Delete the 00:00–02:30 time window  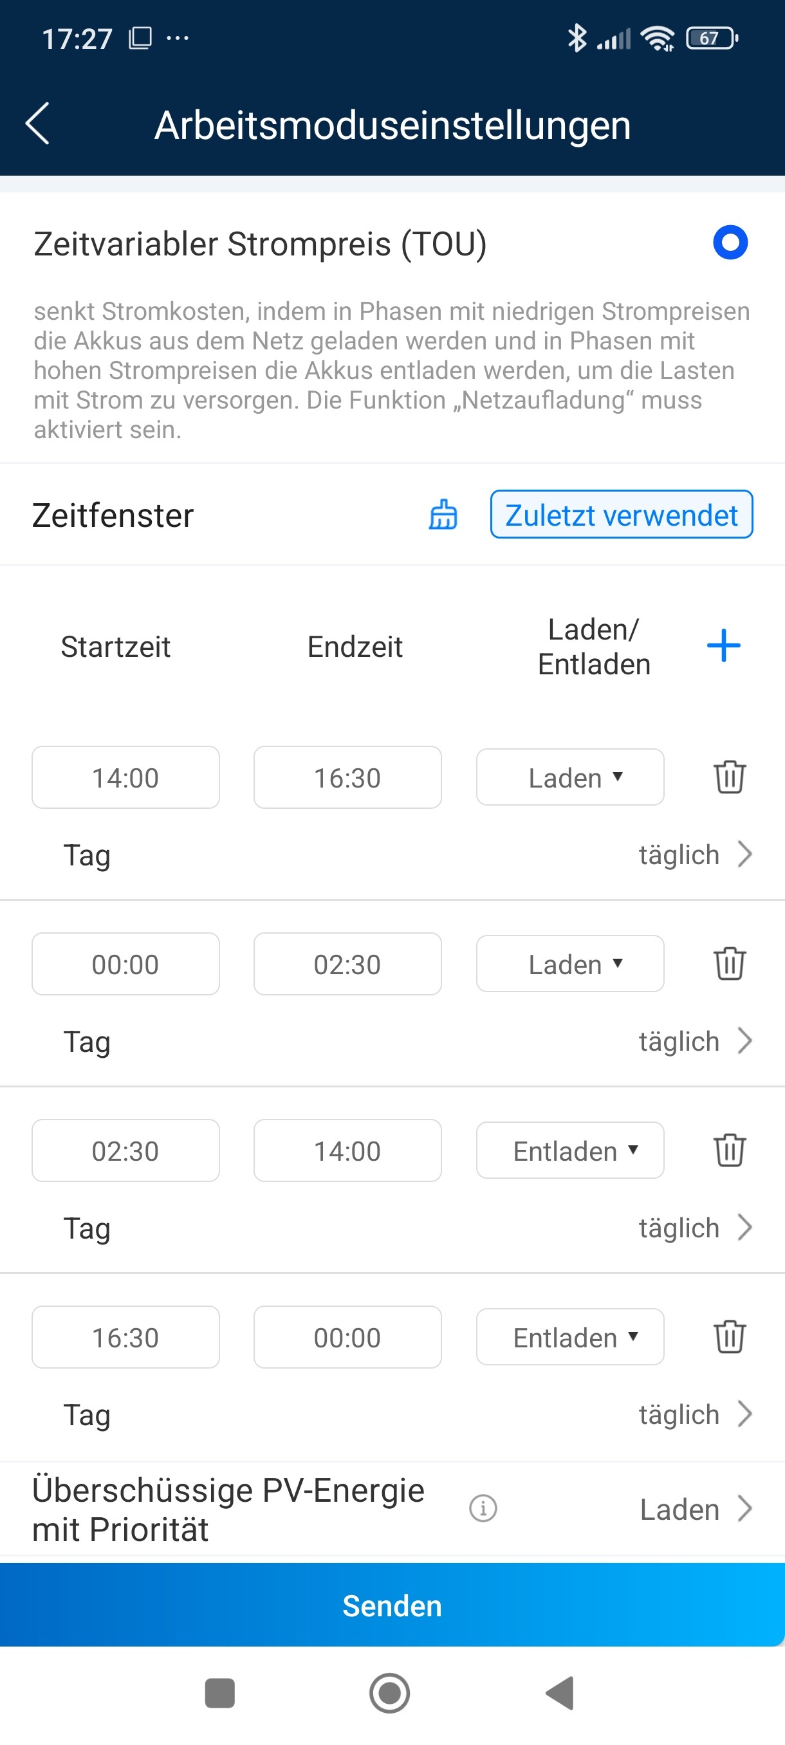729,963
